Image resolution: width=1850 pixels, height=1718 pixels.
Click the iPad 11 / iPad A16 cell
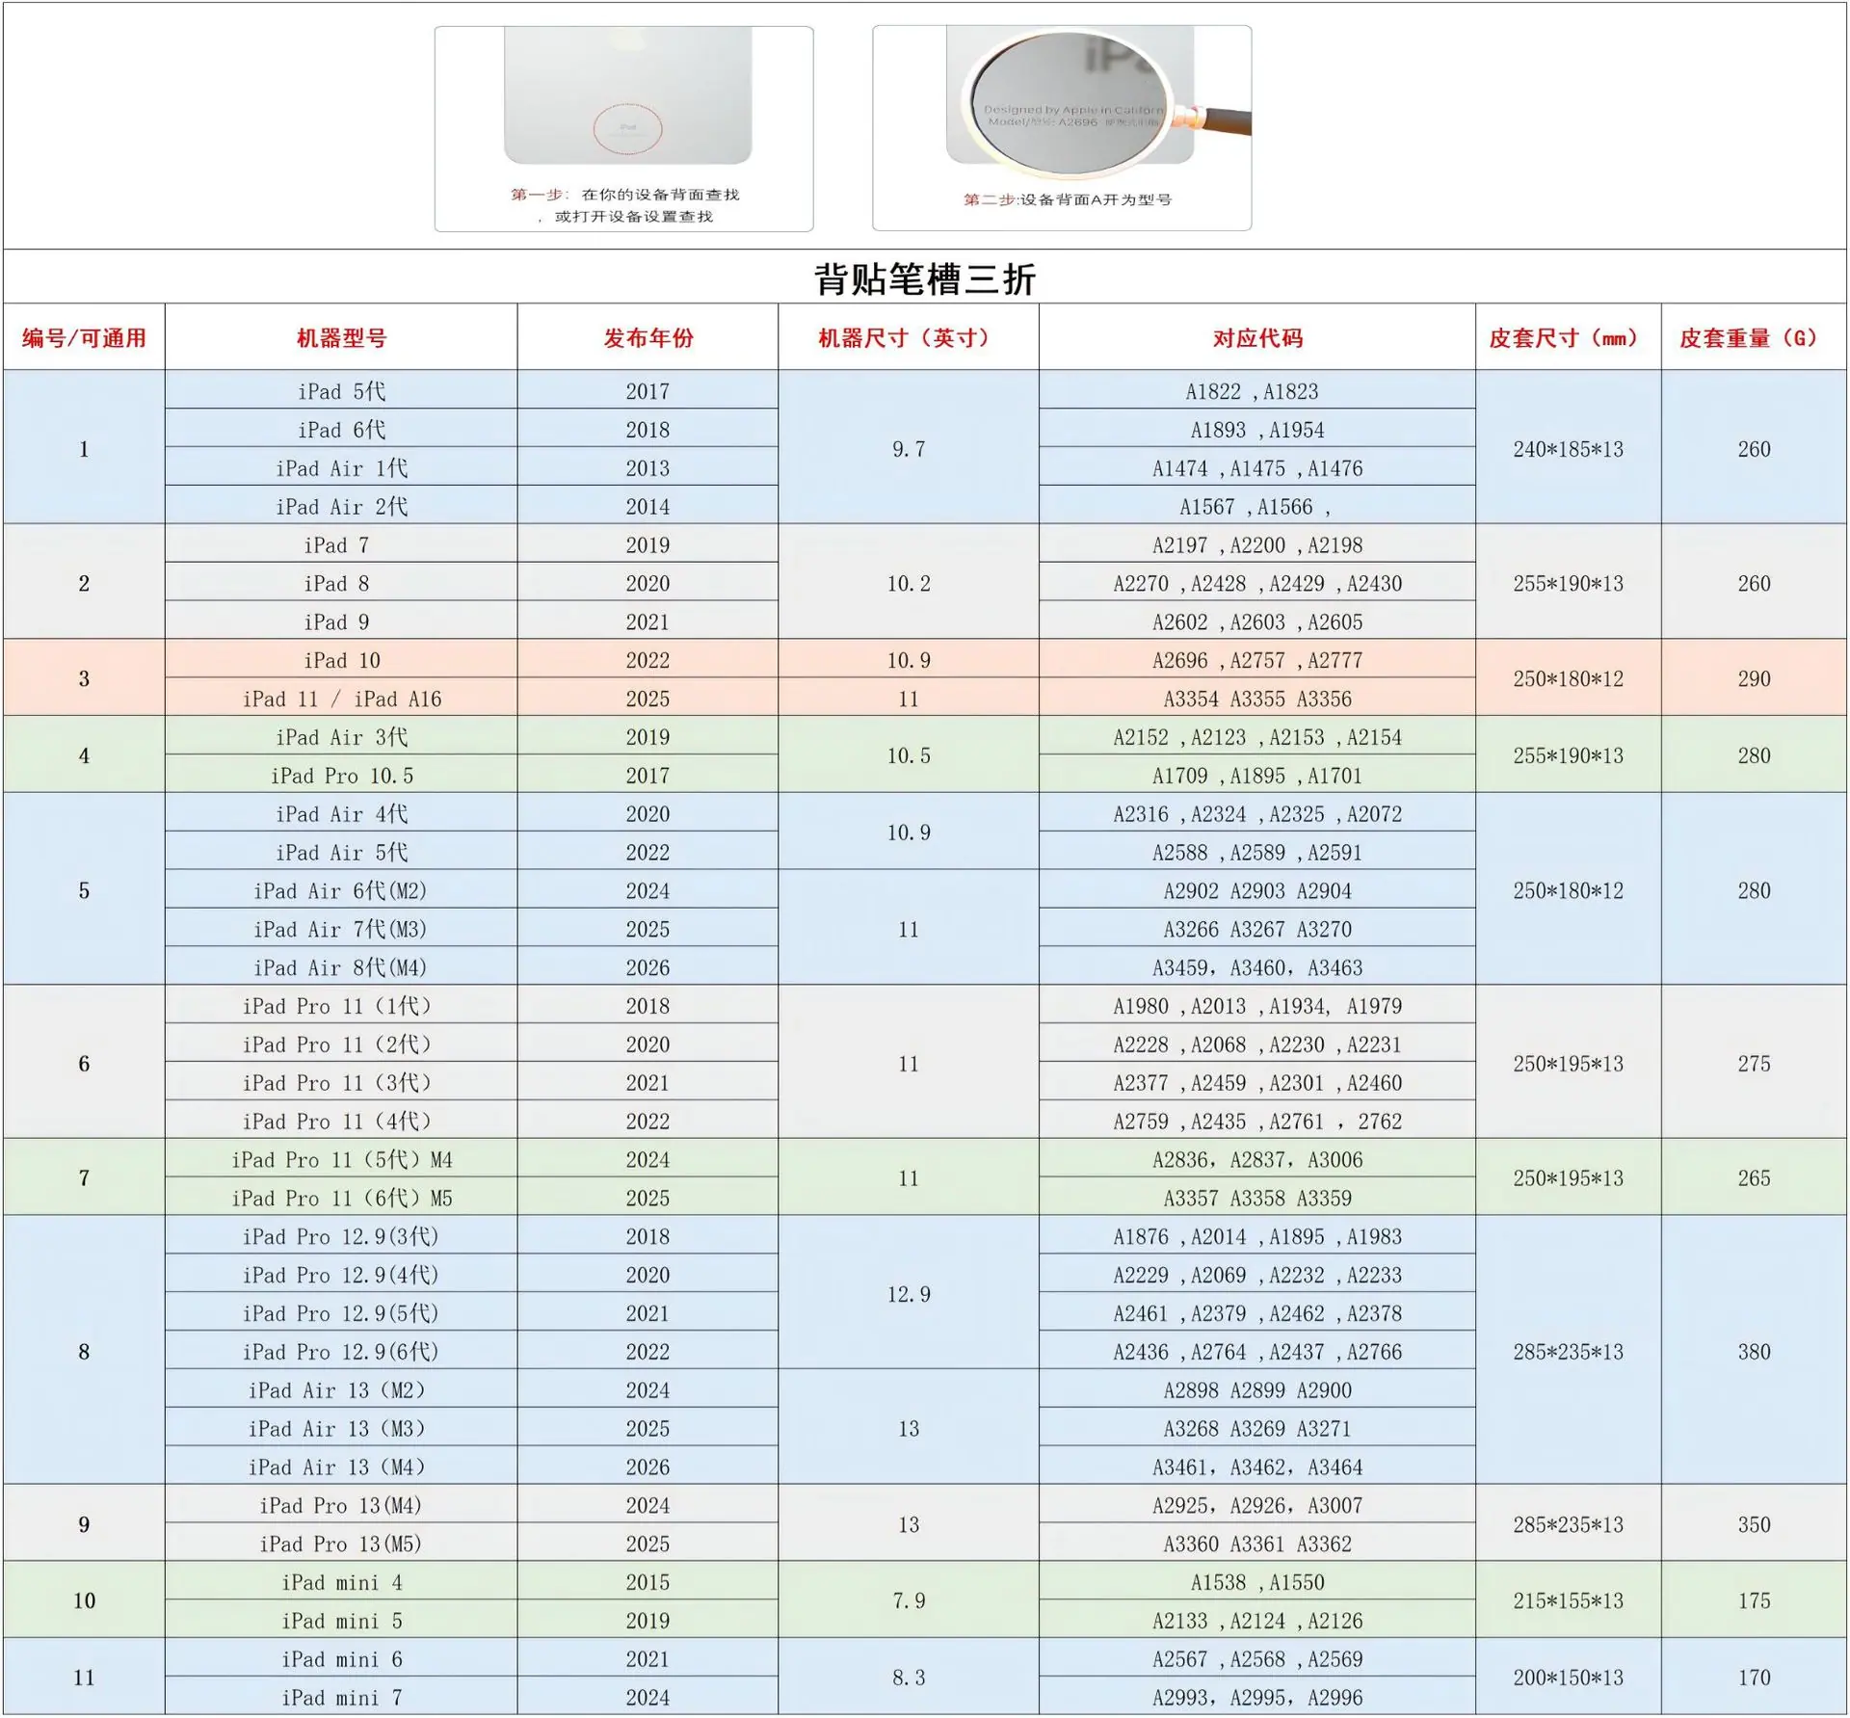(341, 699)
